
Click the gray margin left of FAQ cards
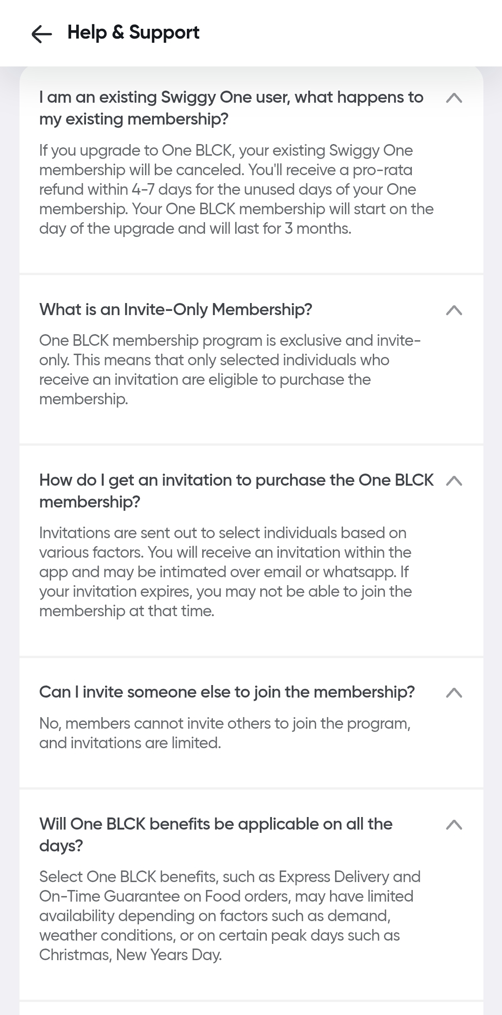pos(9,511)
